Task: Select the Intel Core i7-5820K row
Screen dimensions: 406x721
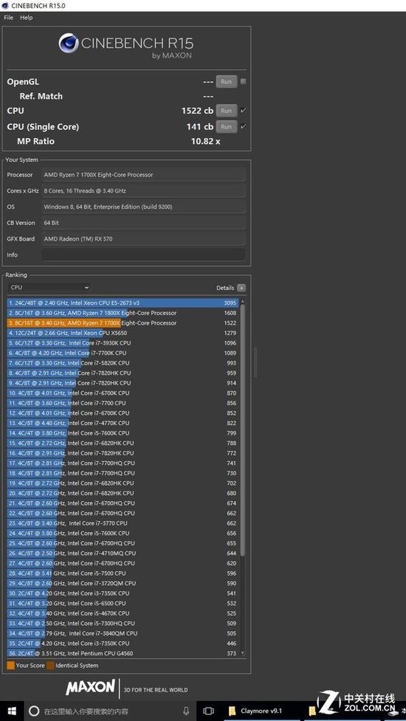Action: (x=123, y=363)
